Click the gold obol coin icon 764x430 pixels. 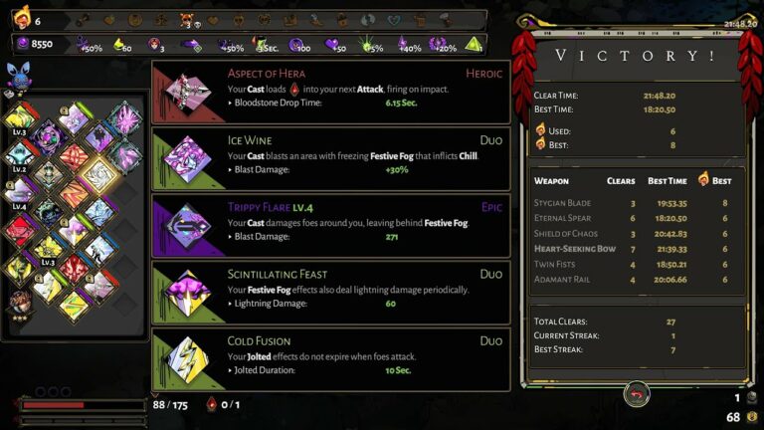click(x=753, y=417)
